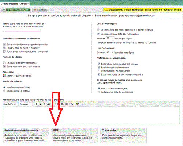Select Abrir a próxima mensagem radio
The image size is (183, 146).
pyautogui.click(x=99, y=88)
